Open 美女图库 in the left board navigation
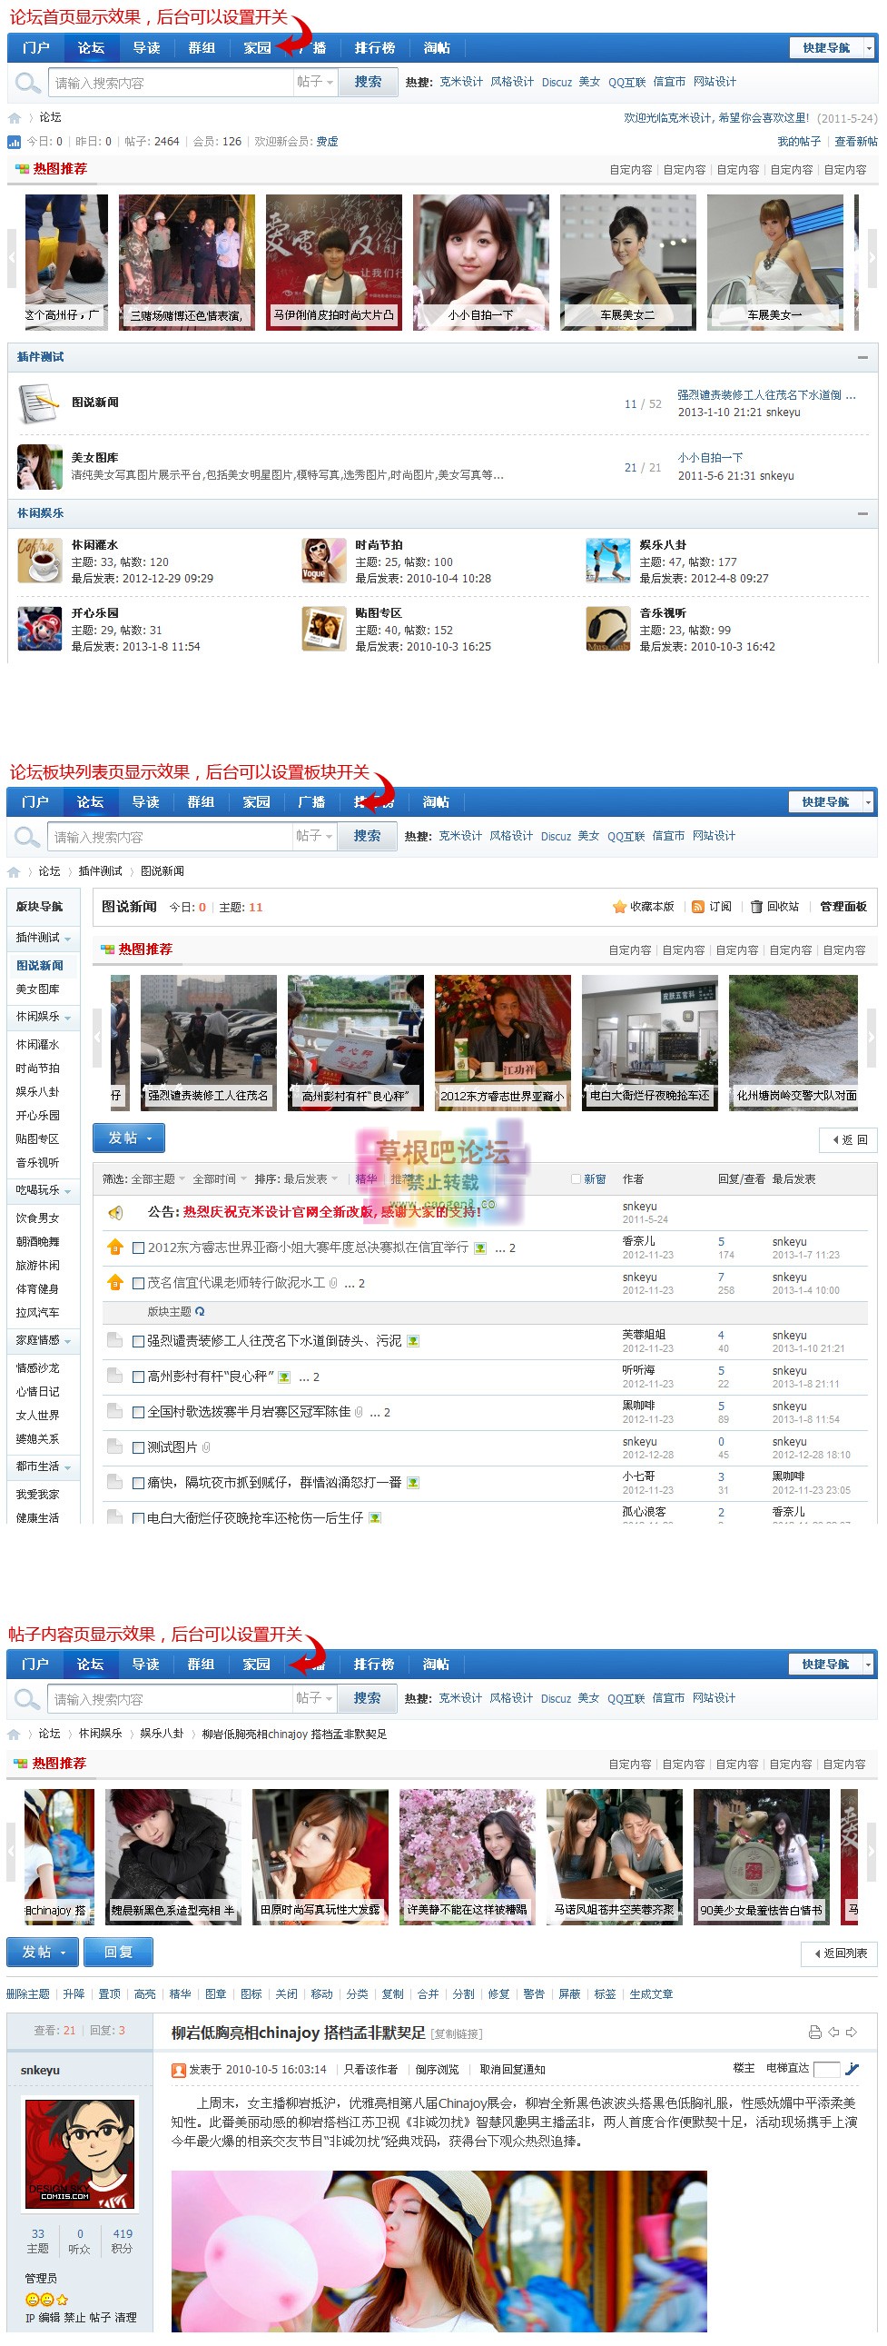Viewport: 887px width, 2346px height. pos(38,989)
